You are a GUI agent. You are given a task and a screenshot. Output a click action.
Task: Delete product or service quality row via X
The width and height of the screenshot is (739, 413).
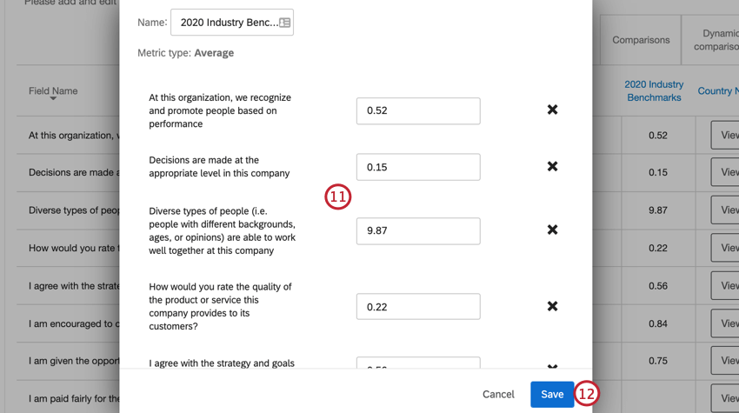[552, 306]
